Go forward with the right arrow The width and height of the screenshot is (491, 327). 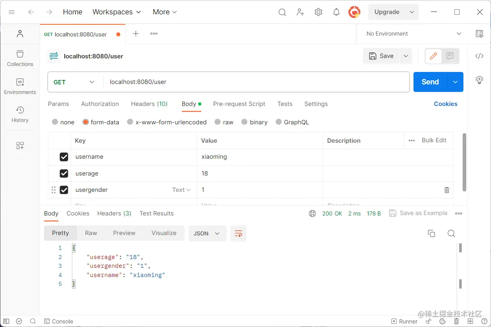click(x=49, y=12)
